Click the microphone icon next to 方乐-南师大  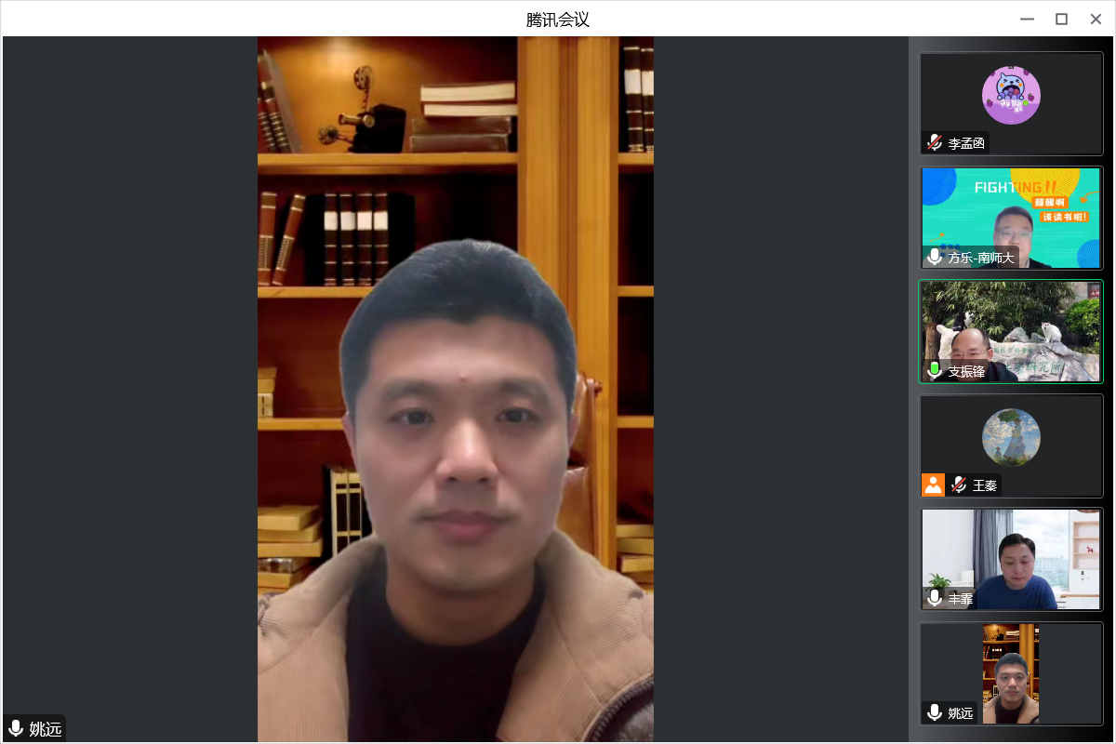(x=935, y=258)
